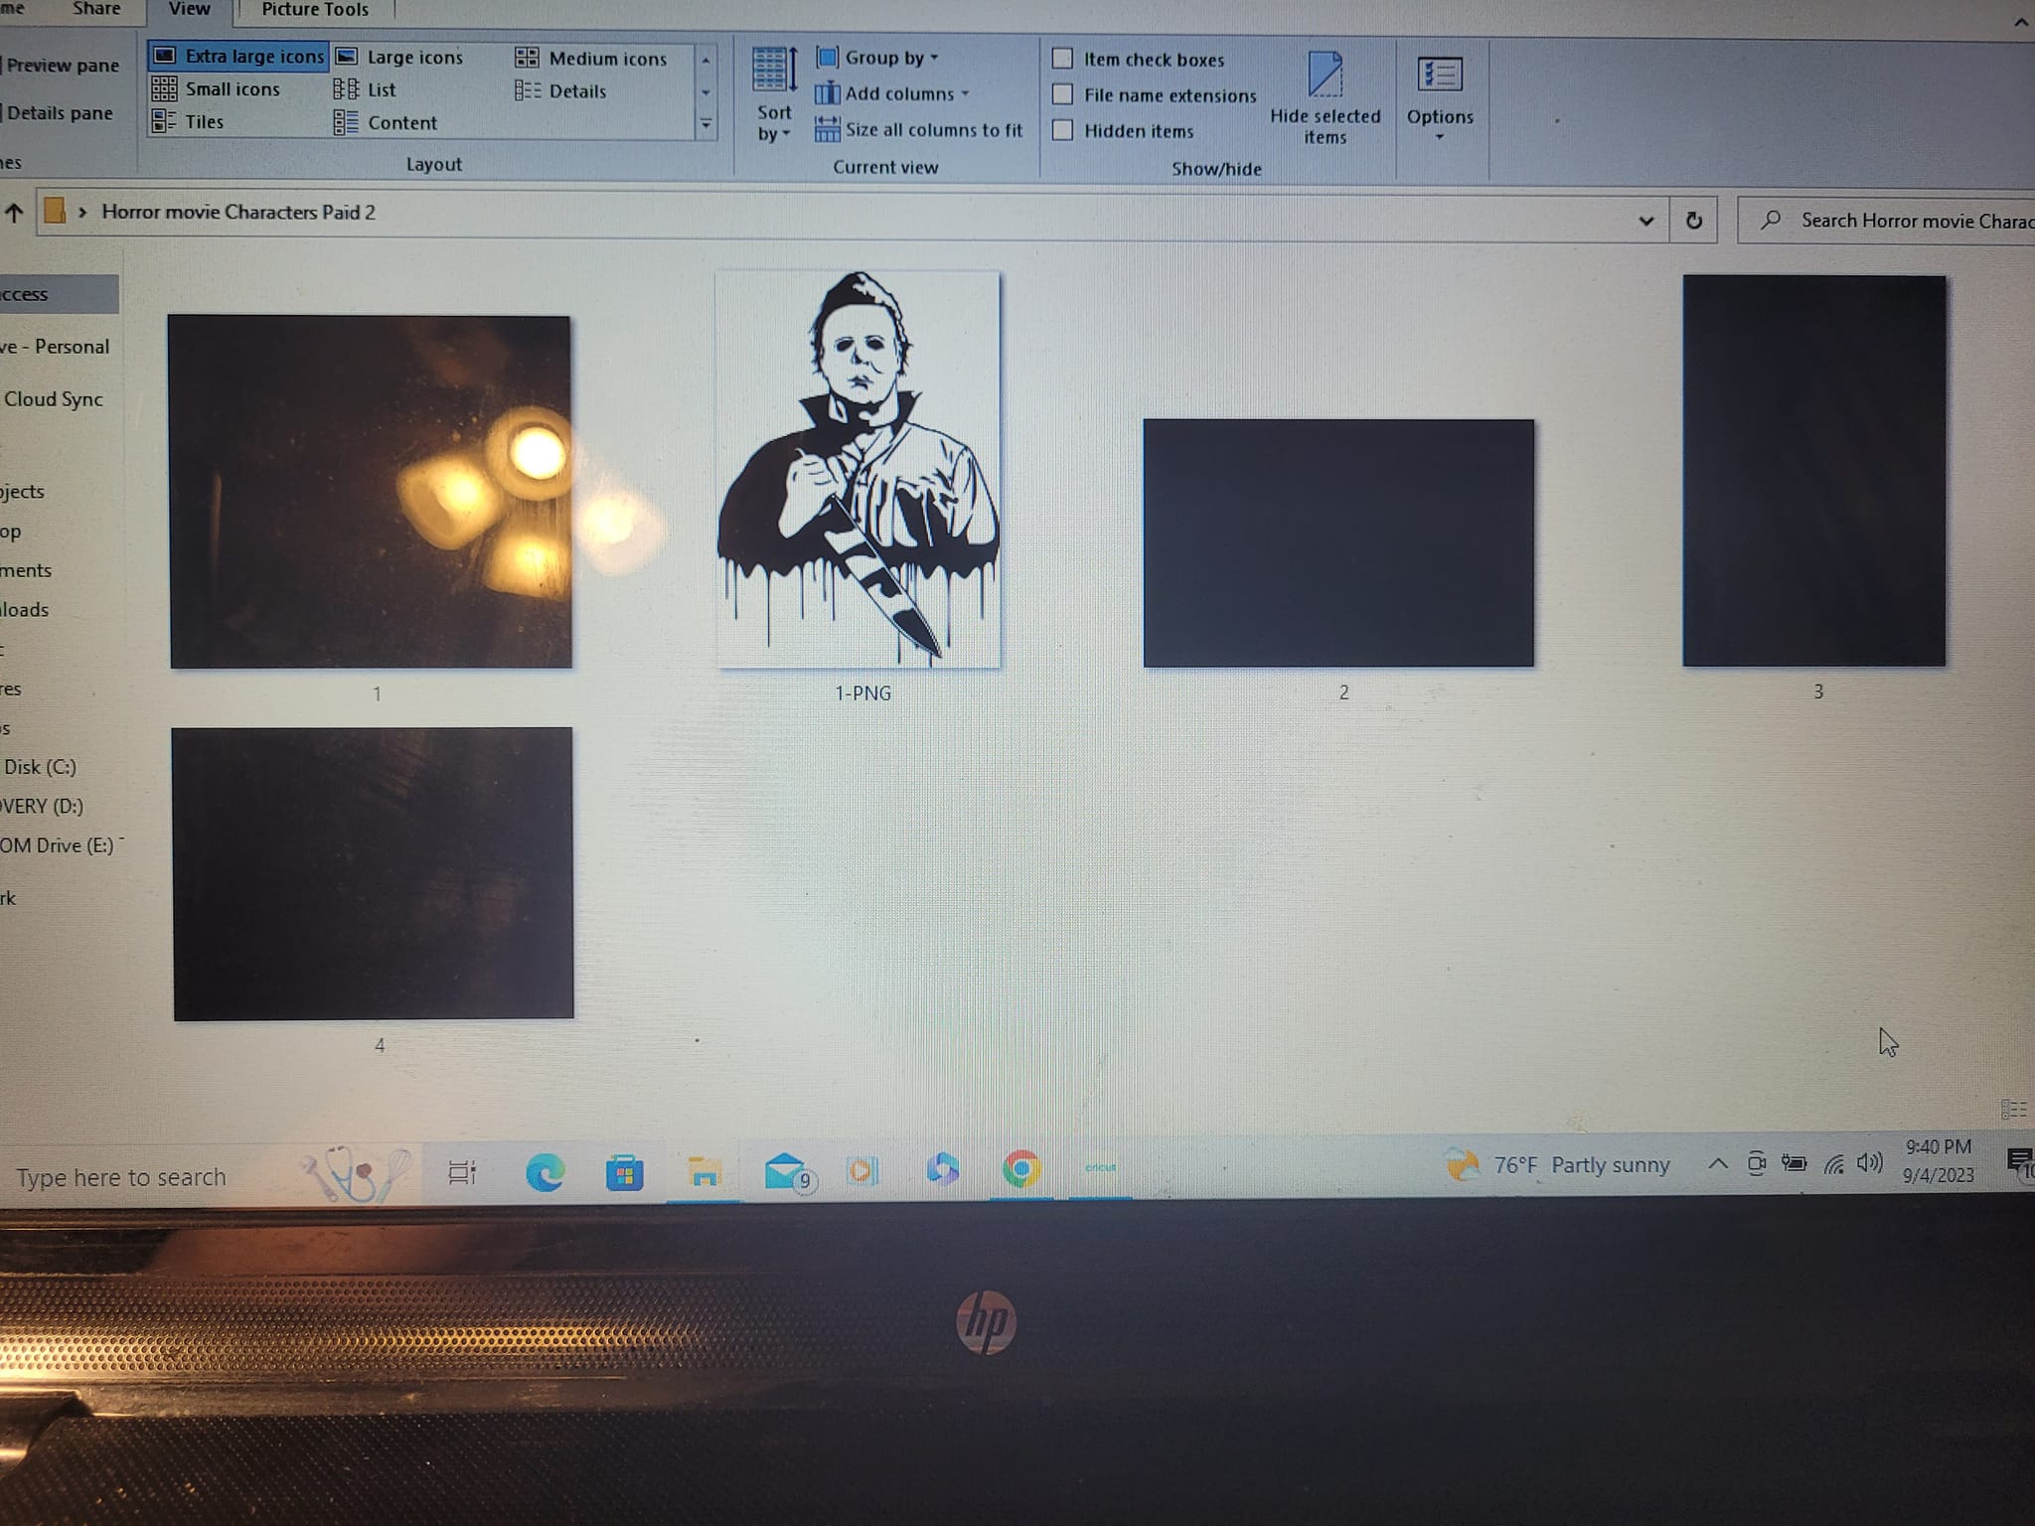2035x1526 pixels.
Task: Show hidden system tray icons
Action: pos(1717,1163)
